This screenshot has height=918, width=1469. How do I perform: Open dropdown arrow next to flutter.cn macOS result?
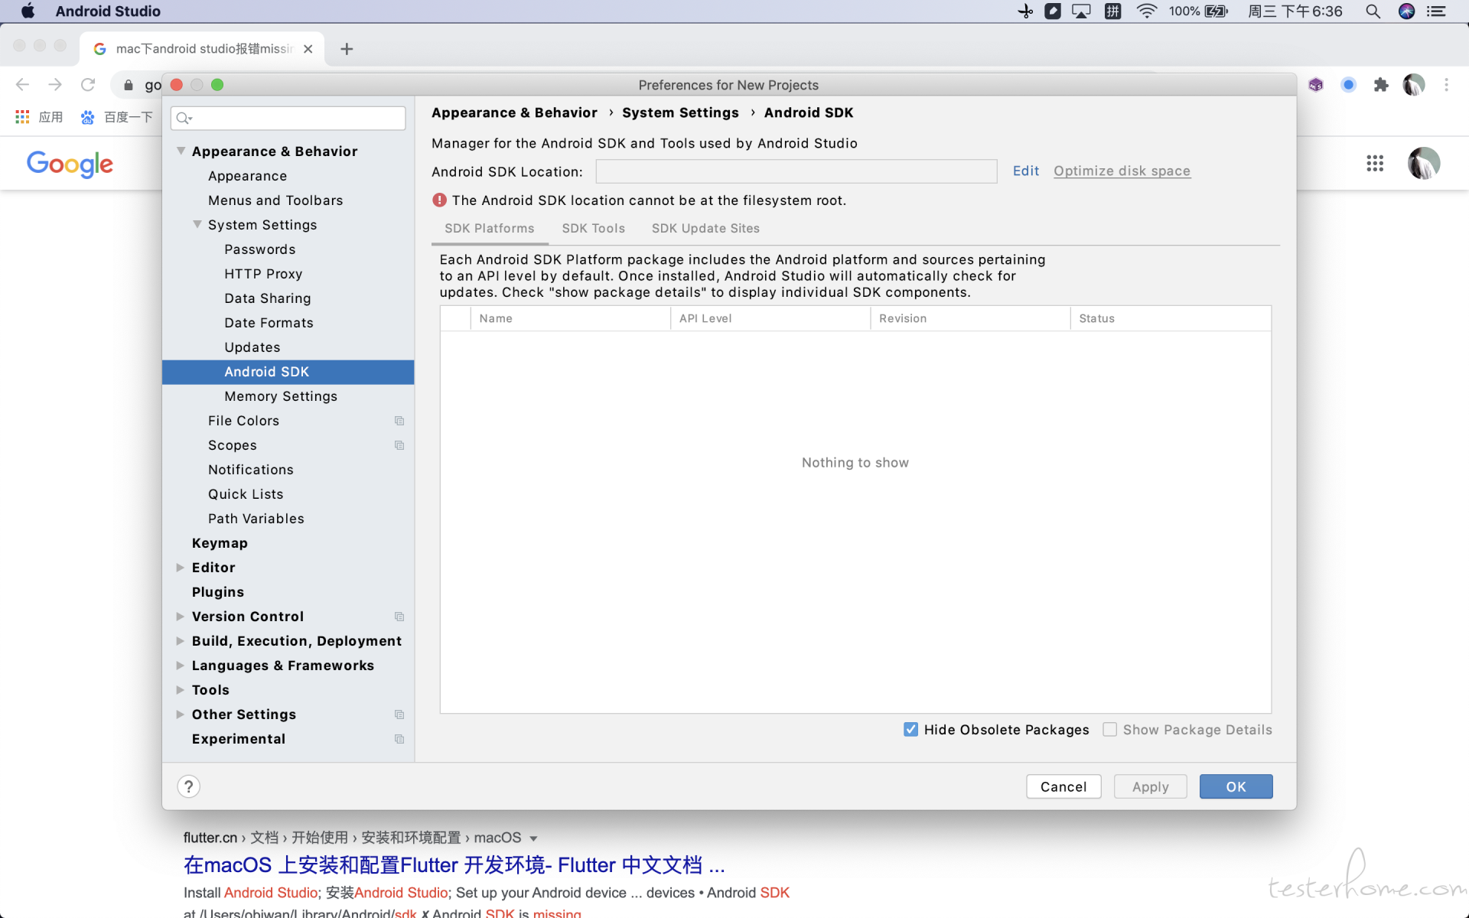click(533, 838)
